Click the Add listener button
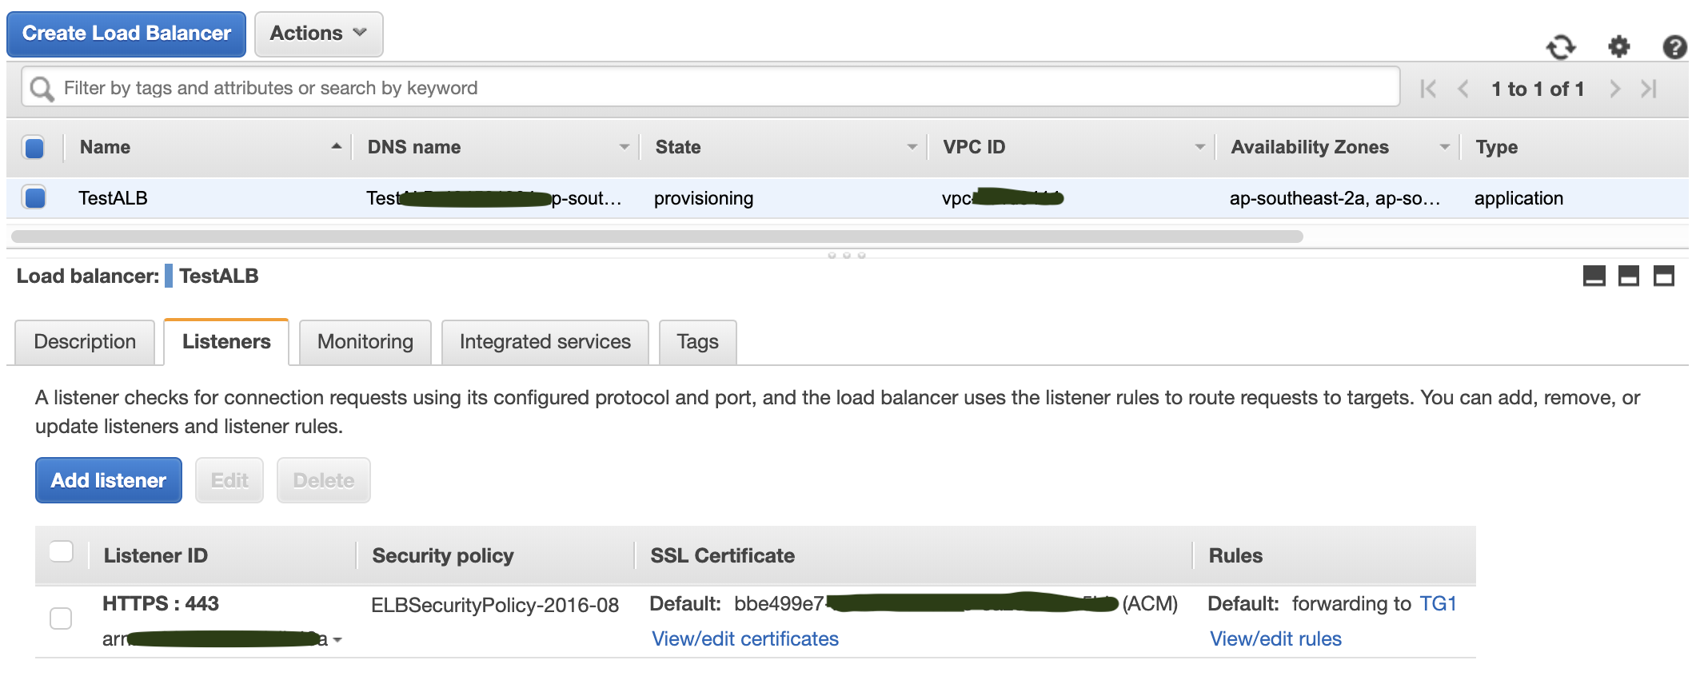Screen dimensions: 1700x684 coord(109,480)
